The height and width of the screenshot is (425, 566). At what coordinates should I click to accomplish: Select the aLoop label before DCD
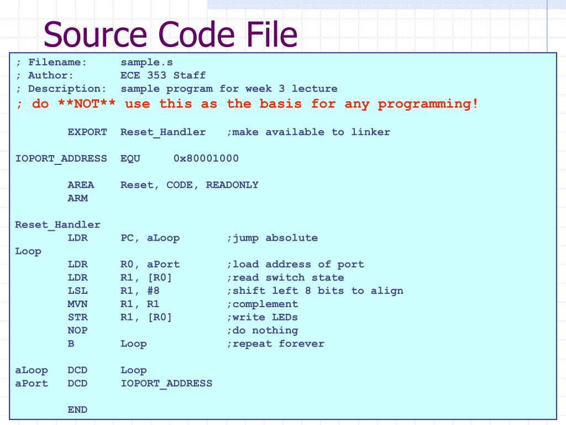pos(32,370)
